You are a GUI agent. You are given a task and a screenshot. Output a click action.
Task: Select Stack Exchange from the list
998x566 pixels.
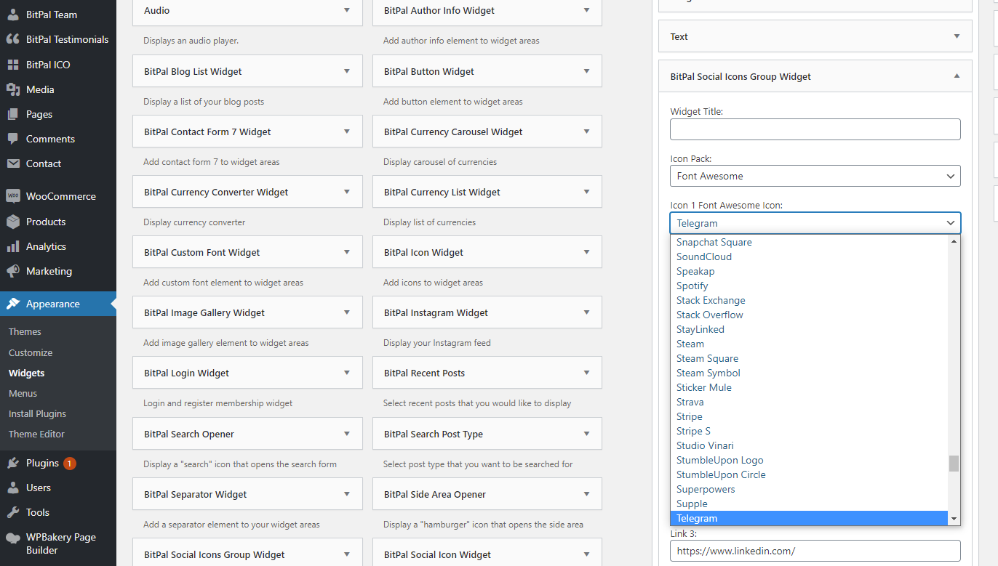tap(809, 300)
